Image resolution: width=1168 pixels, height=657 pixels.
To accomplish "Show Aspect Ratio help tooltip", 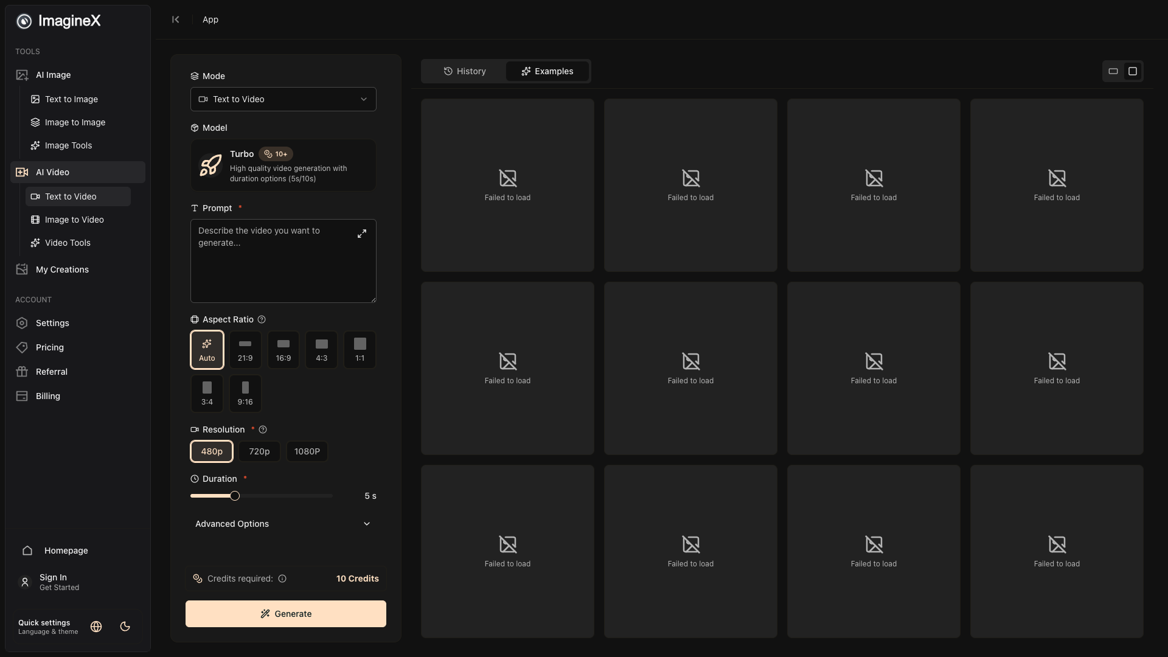I will [x=262, y=319].
